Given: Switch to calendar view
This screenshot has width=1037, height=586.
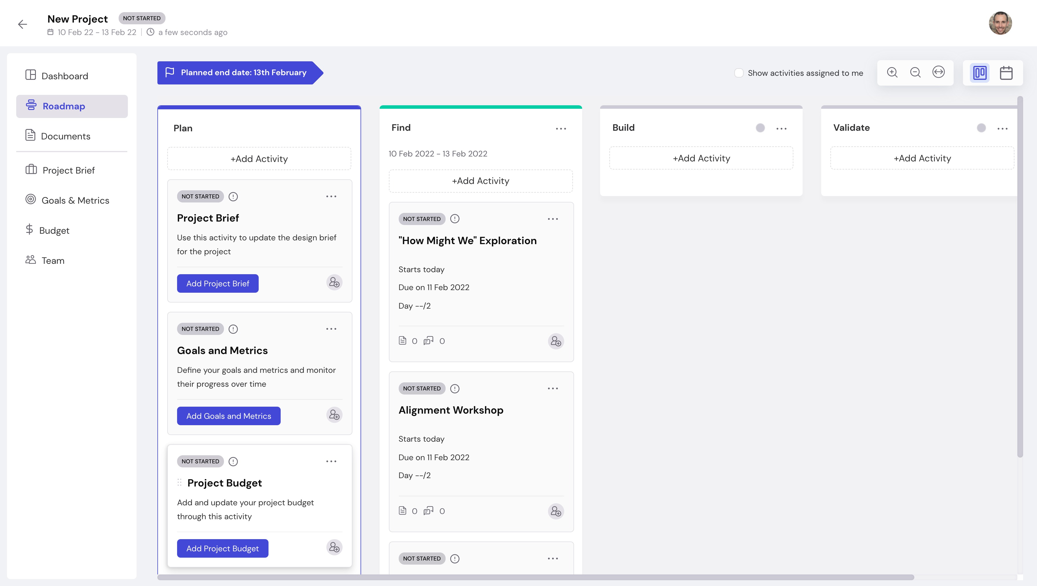Looking at the screenshot, I should 1006,73.
